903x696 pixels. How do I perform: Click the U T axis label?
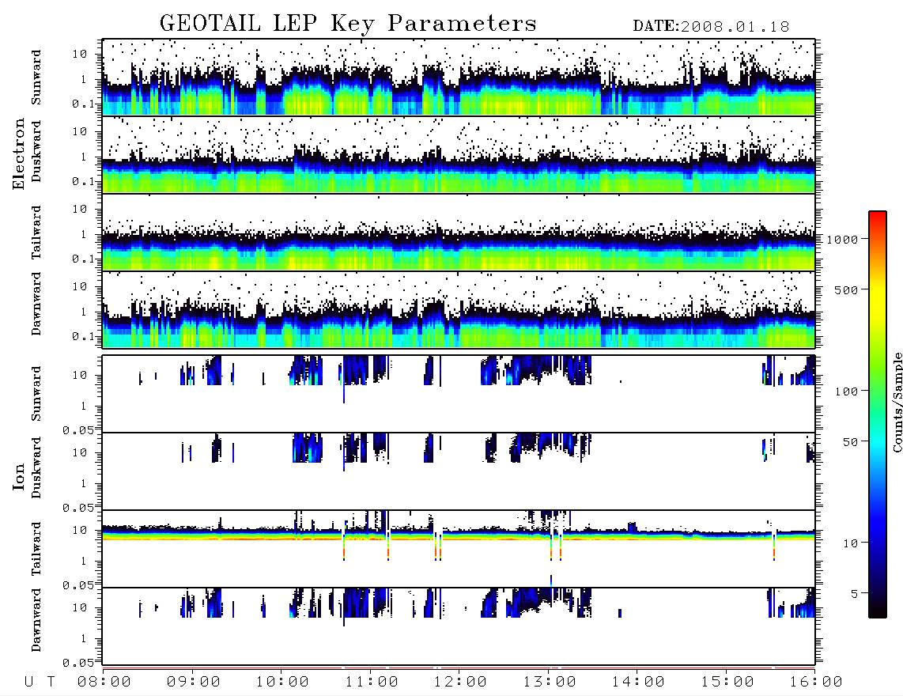[x=40, y=683]
